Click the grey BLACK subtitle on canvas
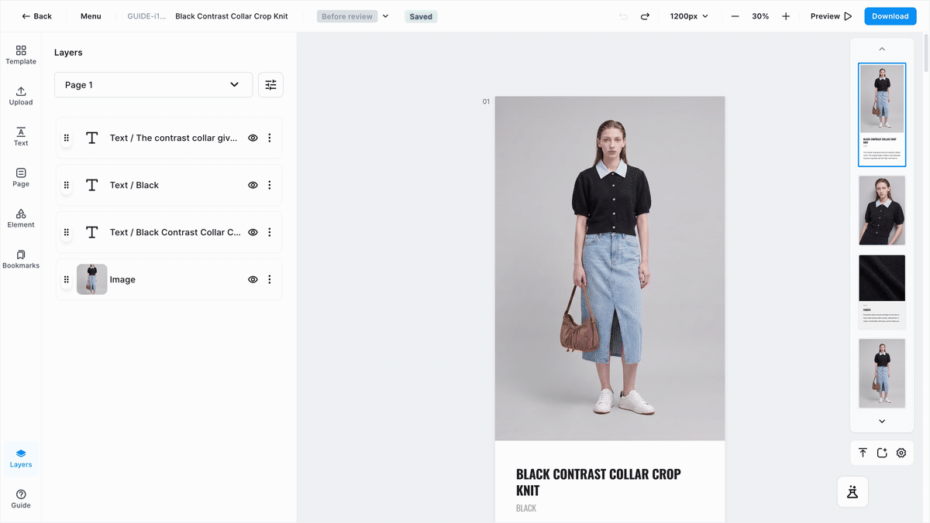This screenshot has width=930, height=523. [526, 508]
